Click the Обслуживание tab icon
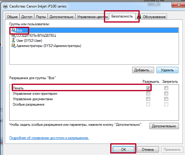185x155 pixels. click(140, 17)
